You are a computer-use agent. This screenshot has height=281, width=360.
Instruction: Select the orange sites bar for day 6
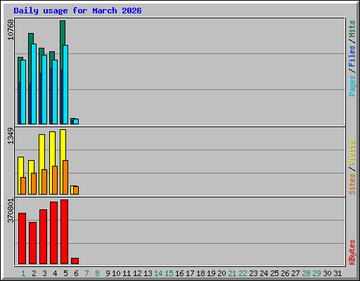[x=76, y=190]
